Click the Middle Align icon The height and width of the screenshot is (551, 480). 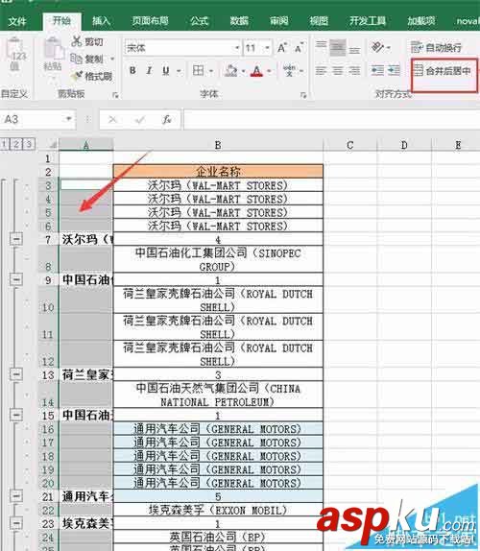pyautogui.click(x=338, y=47)
